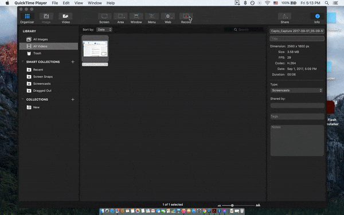
Task: Open the Apple menu
Action: pos(7,3)
